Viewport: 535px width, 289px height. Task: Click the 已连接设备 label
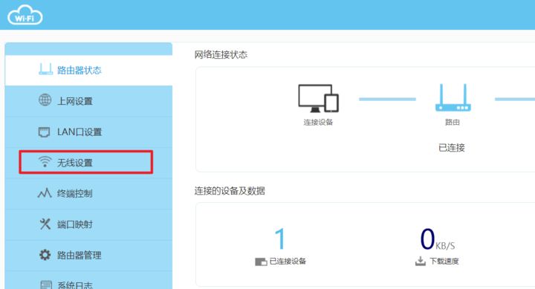click(288, 262)
